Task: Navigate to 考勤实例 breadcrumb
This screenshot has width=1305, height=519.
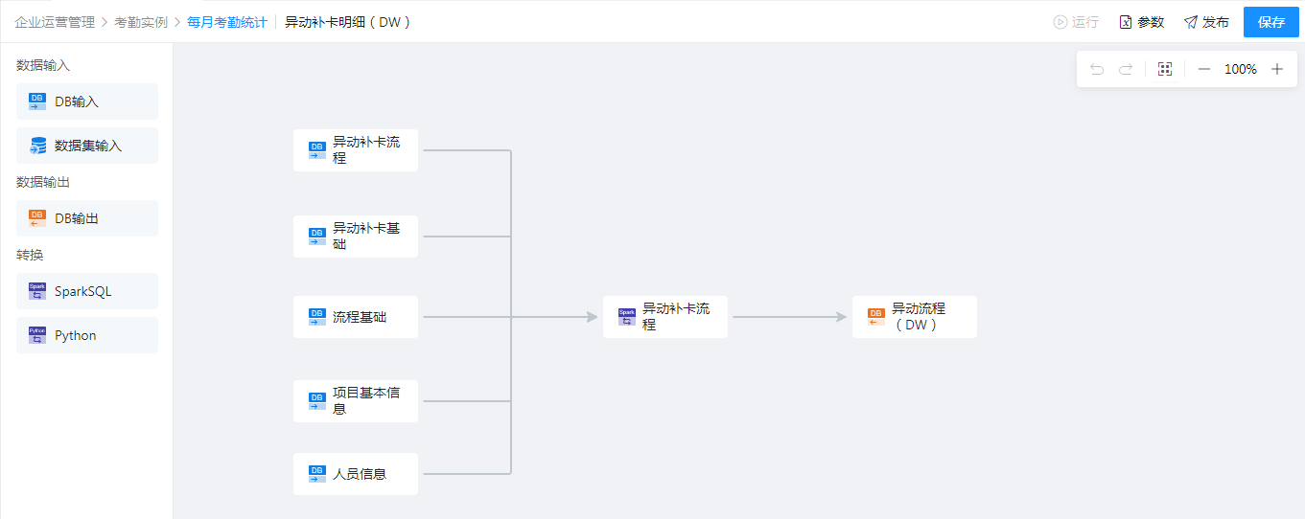Action: (x=141, y=22)
